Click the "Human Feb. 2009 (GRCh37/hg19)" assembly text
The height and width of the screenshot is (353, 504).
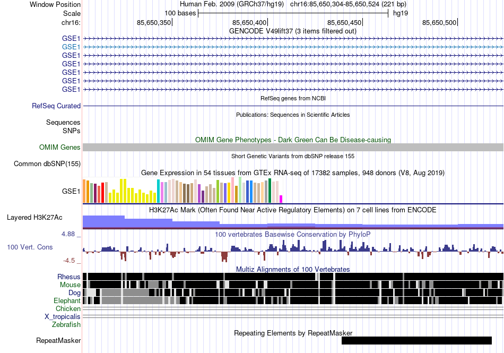tap(232, 4)
